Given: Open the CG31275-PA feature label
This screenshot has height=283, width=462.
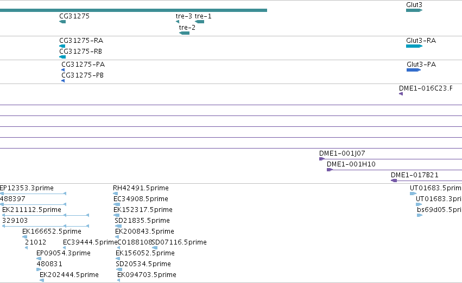Looking at the screenshot, I should click(83, 65).
